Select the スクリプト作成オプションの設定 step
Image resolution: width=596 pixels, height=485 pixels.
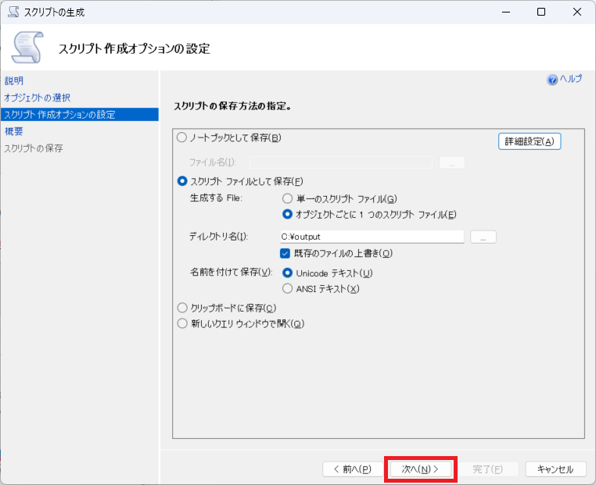tap(80, 115)
